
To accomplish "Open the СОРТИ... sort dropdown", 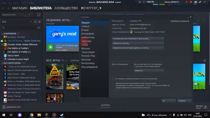I will (x=74, y=60).
